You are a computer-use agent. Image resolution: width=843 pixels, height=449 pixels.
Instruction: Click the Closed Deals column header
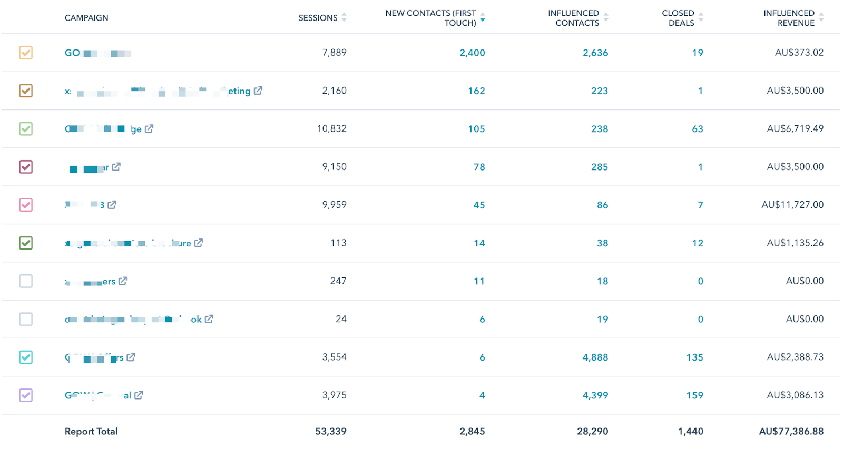click(678, 18)
